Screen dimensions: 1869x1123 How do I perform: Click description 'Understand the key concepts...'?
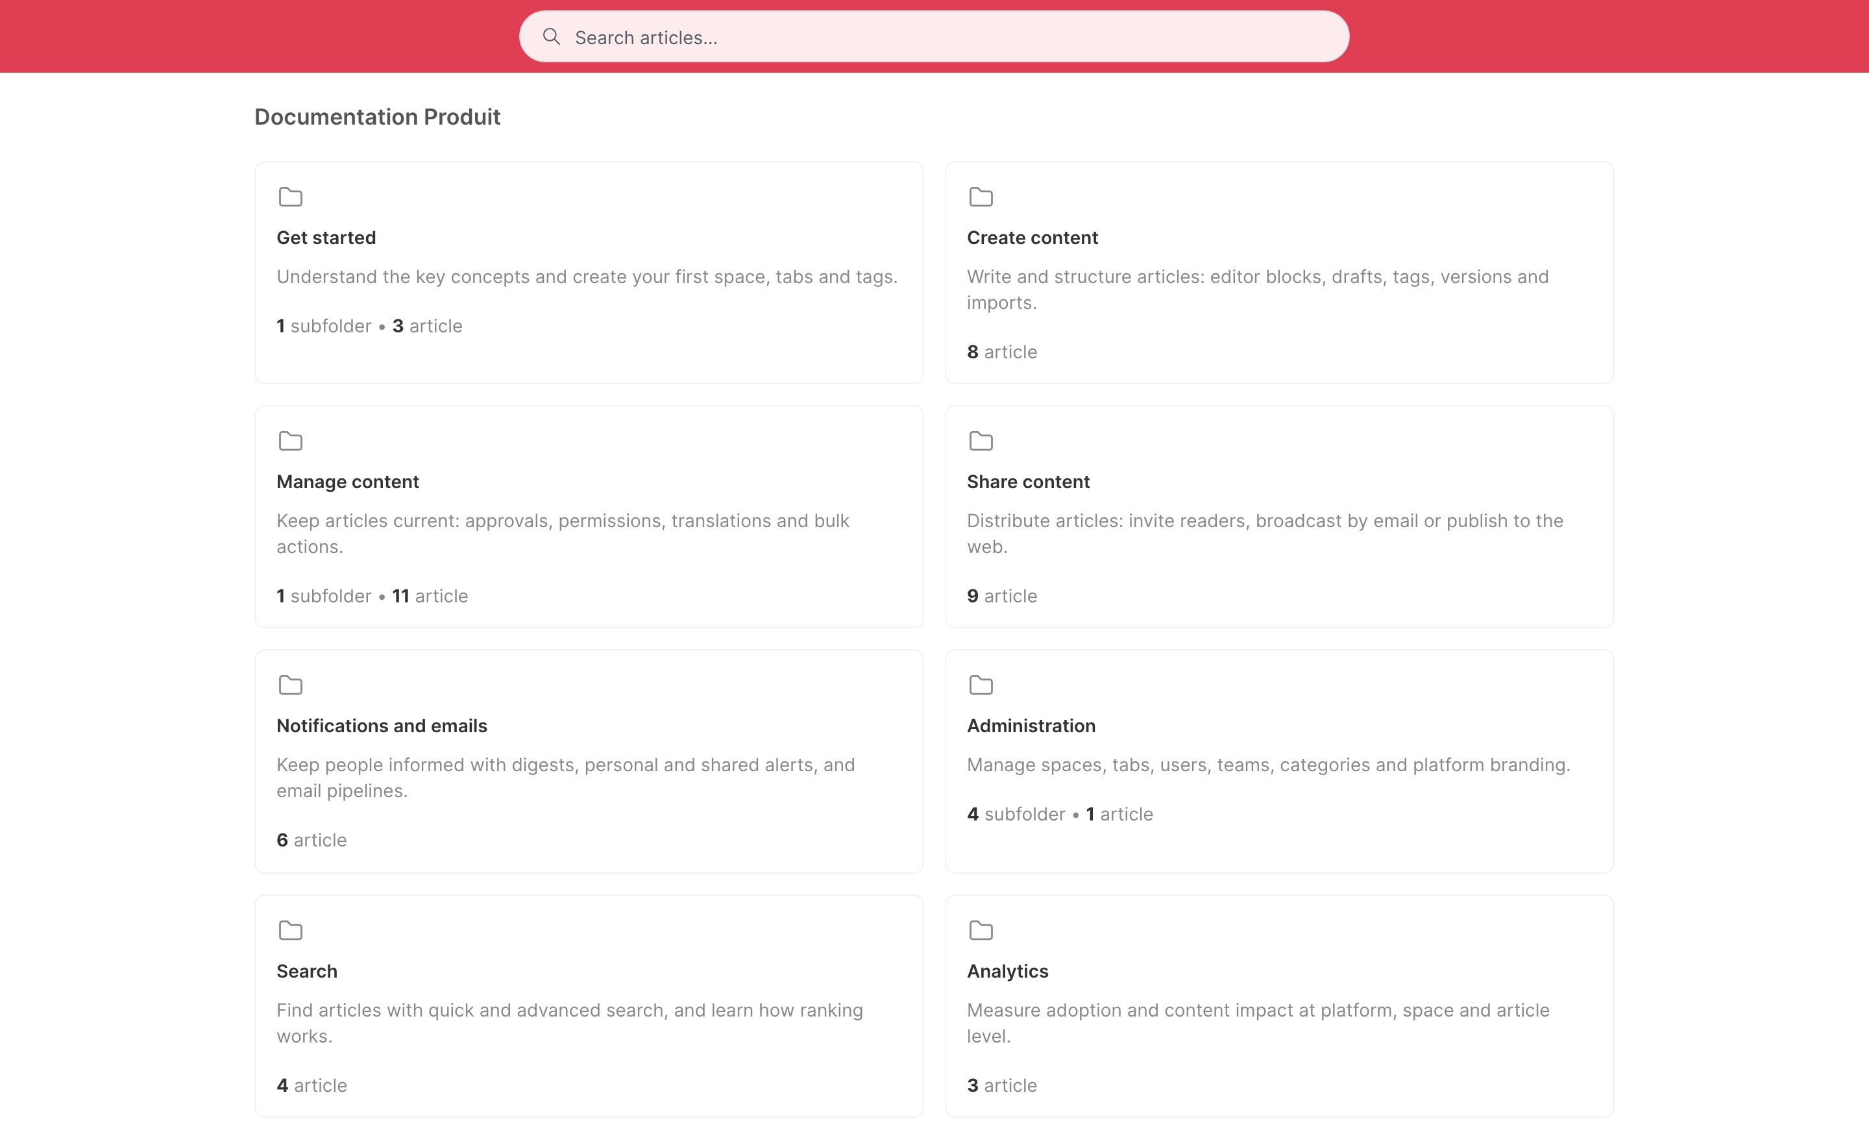tap(587, 277)
